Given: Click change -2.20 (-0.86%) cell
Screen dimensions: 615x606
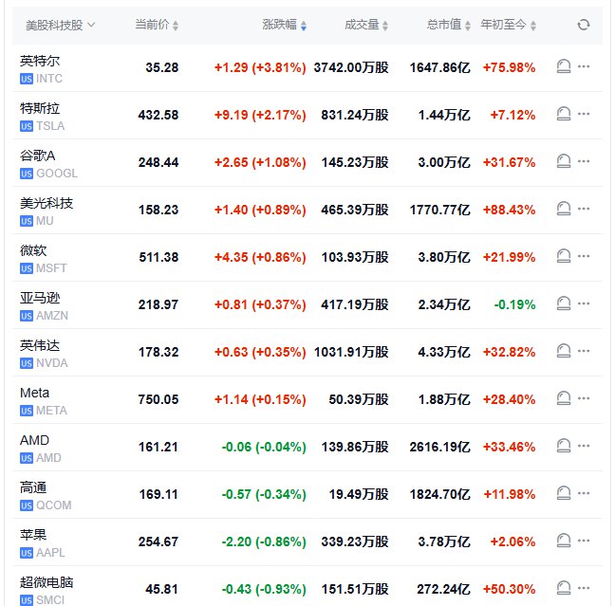Looking at the screenshot, I should pos(264,542).
